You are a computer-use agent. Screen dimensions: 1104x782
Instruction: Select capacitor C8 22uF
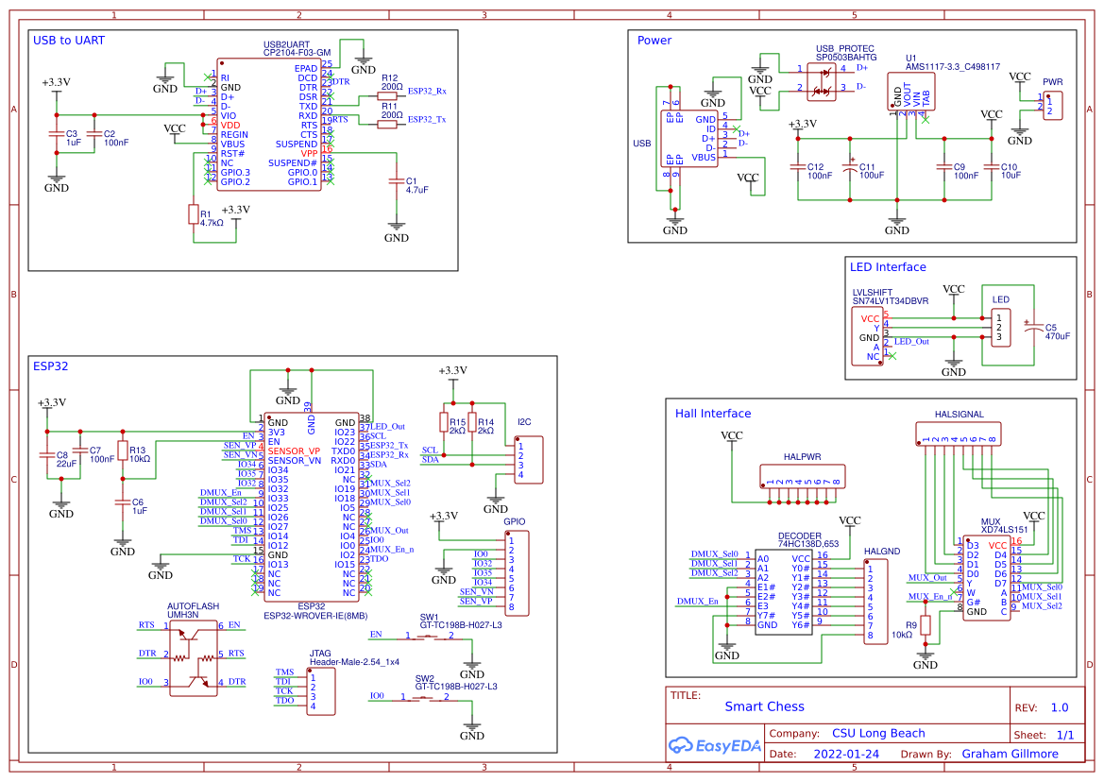(x=46, y=455)
